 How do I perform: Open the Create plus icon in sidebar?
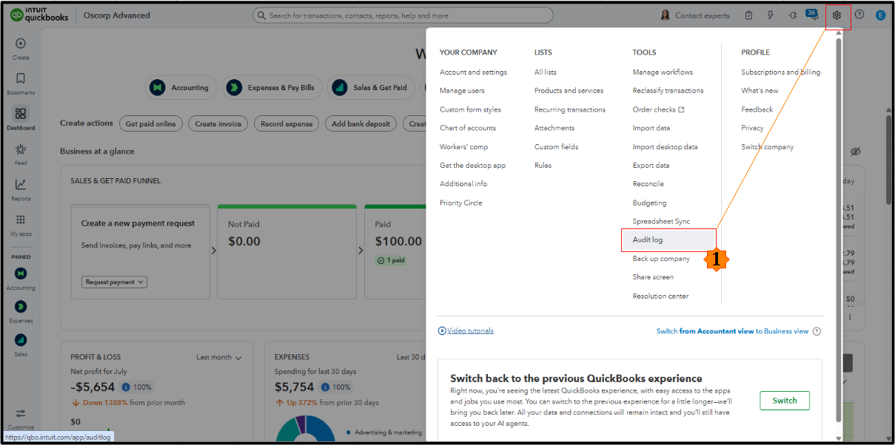[x=21, y=44]
